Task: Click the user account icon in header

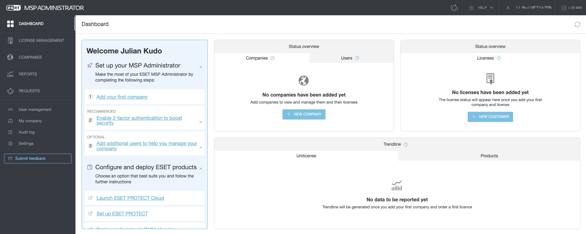Action: point(508,8)
